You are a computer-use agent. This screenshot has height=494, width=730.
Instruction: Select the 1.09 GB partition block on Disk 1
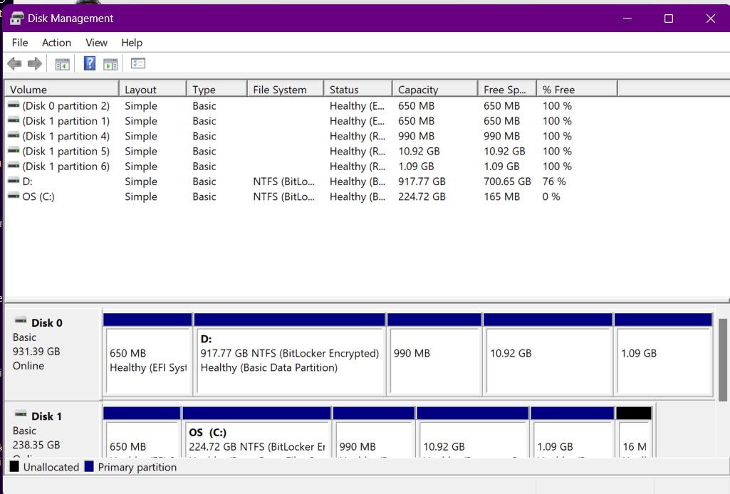pyautogui.click(x=572, y=433)
